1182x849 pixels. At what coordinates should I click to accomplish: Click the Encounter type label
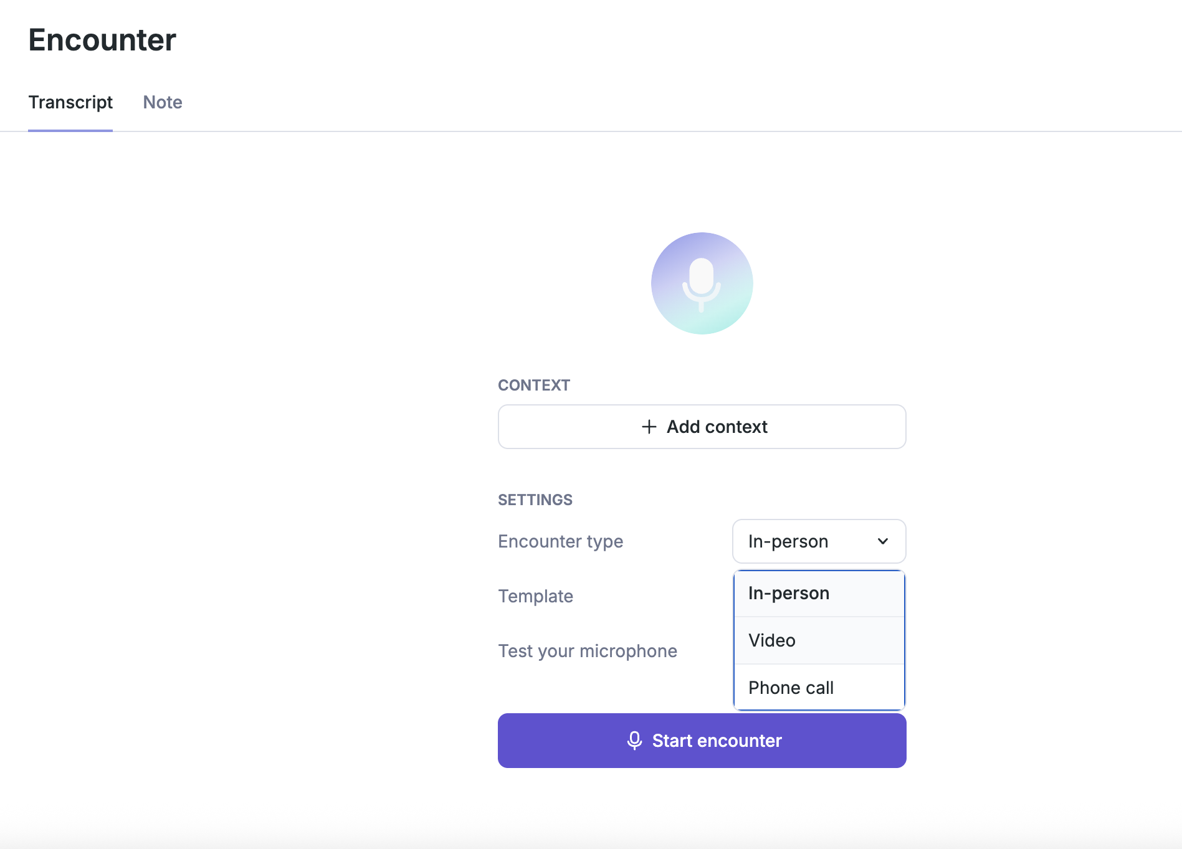560,541
